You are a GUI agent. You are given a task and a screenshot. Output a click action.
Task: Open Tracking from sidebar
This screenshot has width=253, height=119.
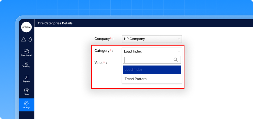click(x=26, y=64)
